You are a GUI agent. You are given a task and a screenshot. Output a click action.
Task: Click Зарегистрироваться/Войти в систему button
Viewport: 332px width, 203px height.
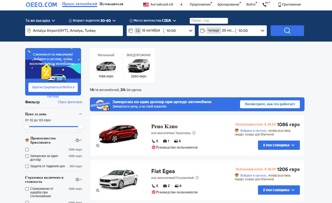click(x=53, y=87)
